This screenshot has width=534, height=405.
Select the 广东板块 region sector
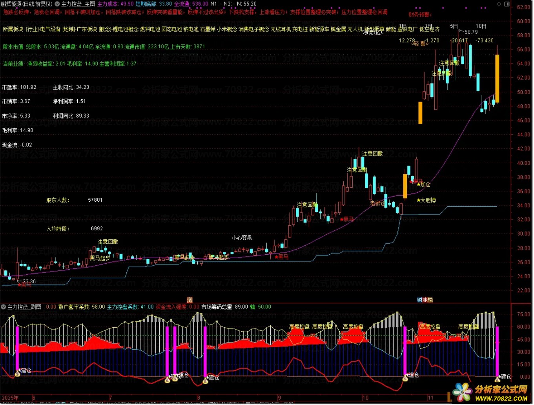click(x=87, y=29)
